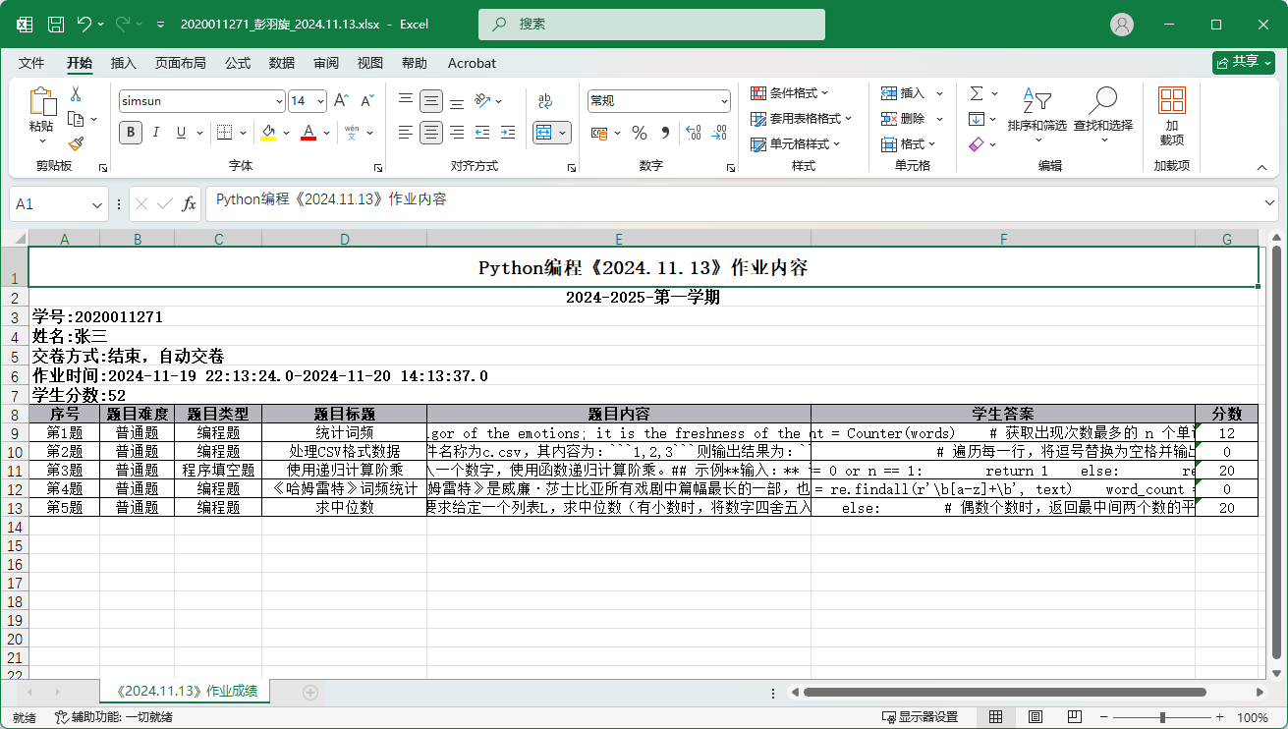Image resolution: width=1288 pixels, height=729 pixels.
Task: Select the Format Painter brush
Action: (76, 143)
